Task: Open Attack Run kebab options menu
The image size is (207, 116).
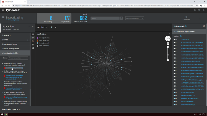Action: pyautogui.click(x=29, y=26)
